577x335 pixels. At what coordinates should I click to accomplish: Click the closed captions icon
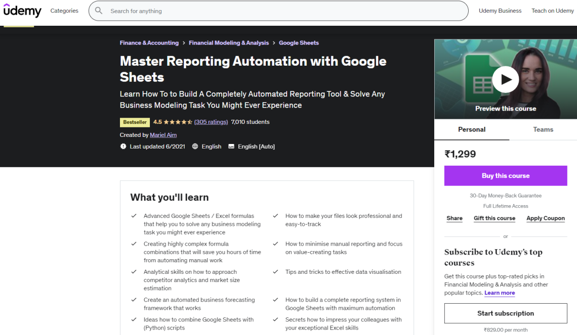coord(231,146)
